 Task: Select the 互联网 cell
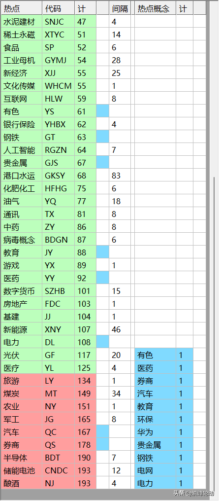click(x=22, y=99)
